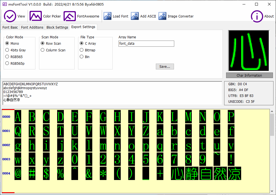Click the Add ASCII image icon
The height and width of the screenshot is (195, 276).
click(x=135, y=16)
